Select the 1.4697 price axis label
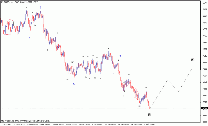Image resolution: width=208 pixels, height=126 pixels. [204, 43]
